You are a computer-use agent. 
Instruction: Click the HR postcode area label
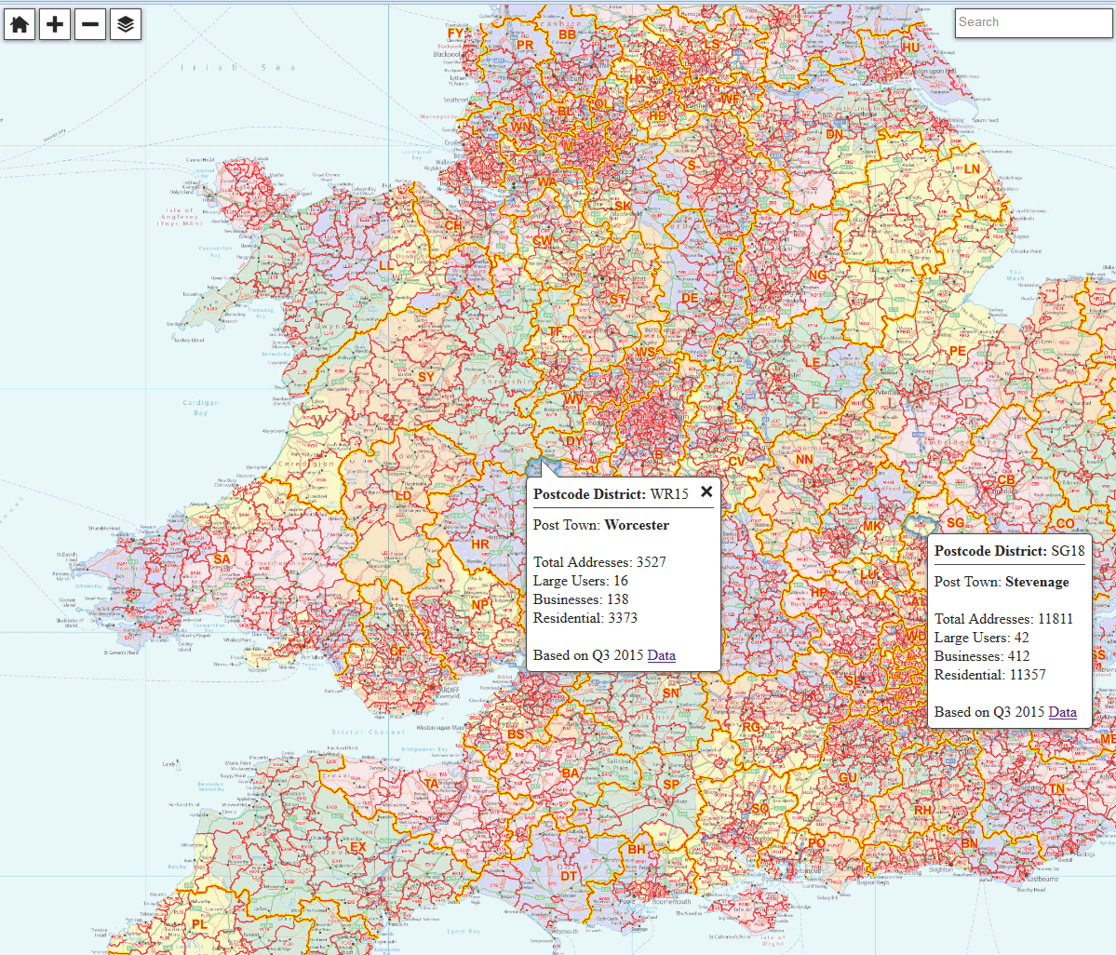click(480, 545)
